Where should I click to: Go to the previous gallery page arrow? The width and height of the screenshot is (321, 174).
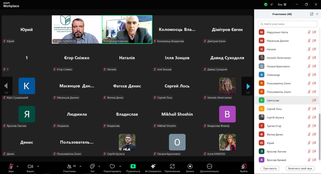pos(6,86)
